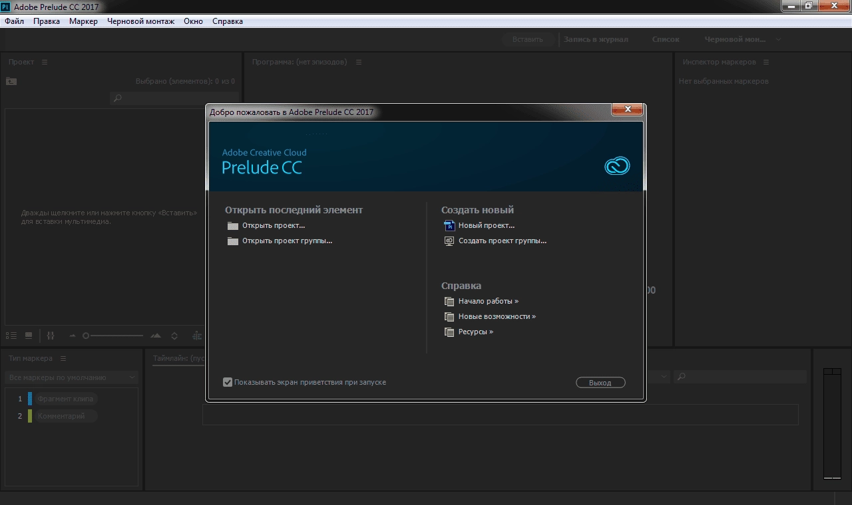This screenshot has height=505, width=852.
Task: Click the small mountains zoom-out icon
Action: 73,336
